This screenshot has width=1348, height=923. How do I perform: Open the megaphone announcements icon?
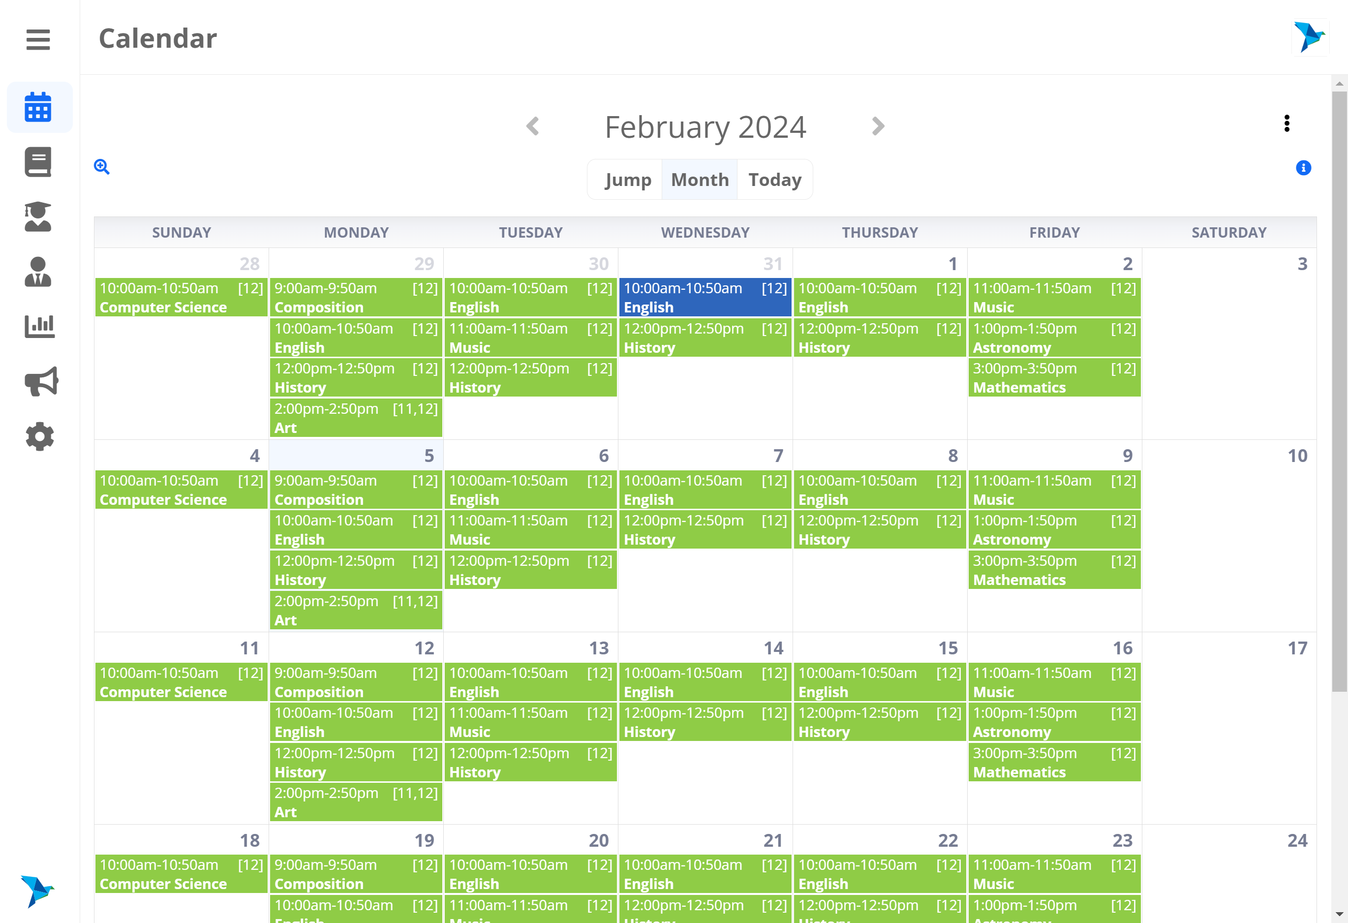(41, 381)
